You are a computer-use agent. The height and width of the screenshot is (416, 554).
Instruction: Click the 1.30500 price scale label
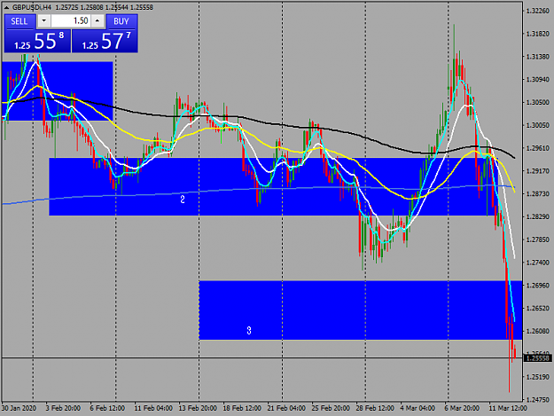(x=537, y=103)
